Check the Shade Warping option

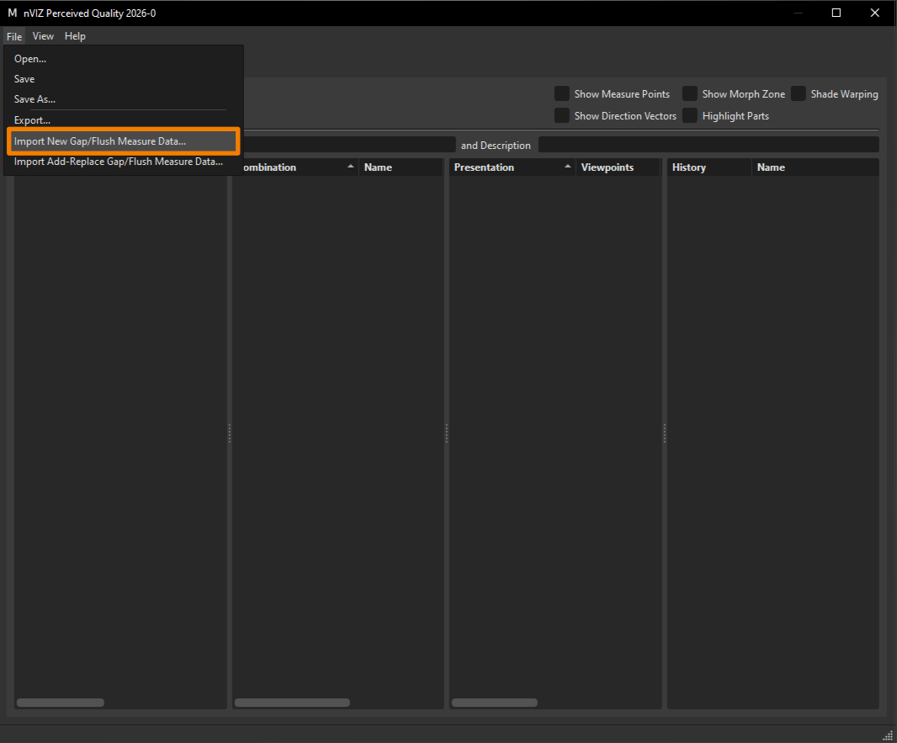pyautogui.click(x=798, y=93)
